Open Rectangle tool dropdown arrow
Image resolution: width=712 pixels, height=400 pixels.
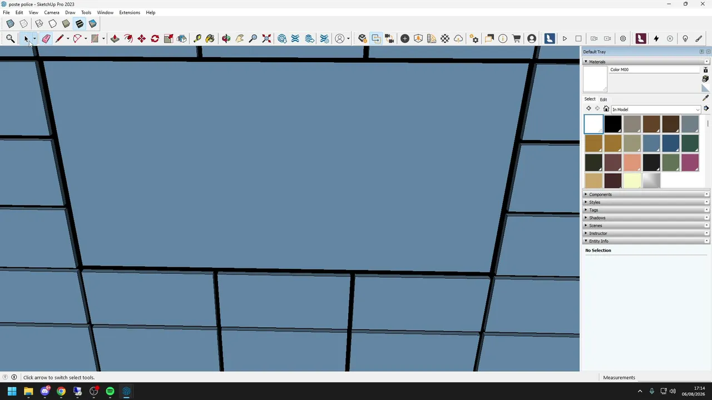pyautogui.click(x=103, y=38)
